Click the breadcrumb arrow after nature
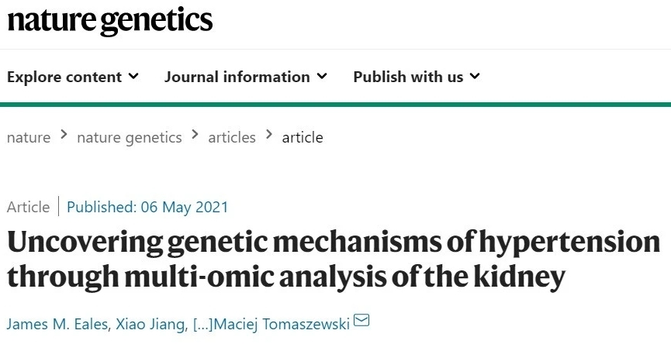The image size is (671, 344). coord(64,135)
